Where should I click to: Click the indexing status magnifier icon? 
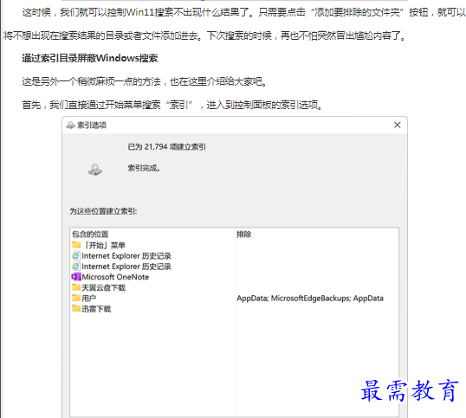click(x=95, y=170)
